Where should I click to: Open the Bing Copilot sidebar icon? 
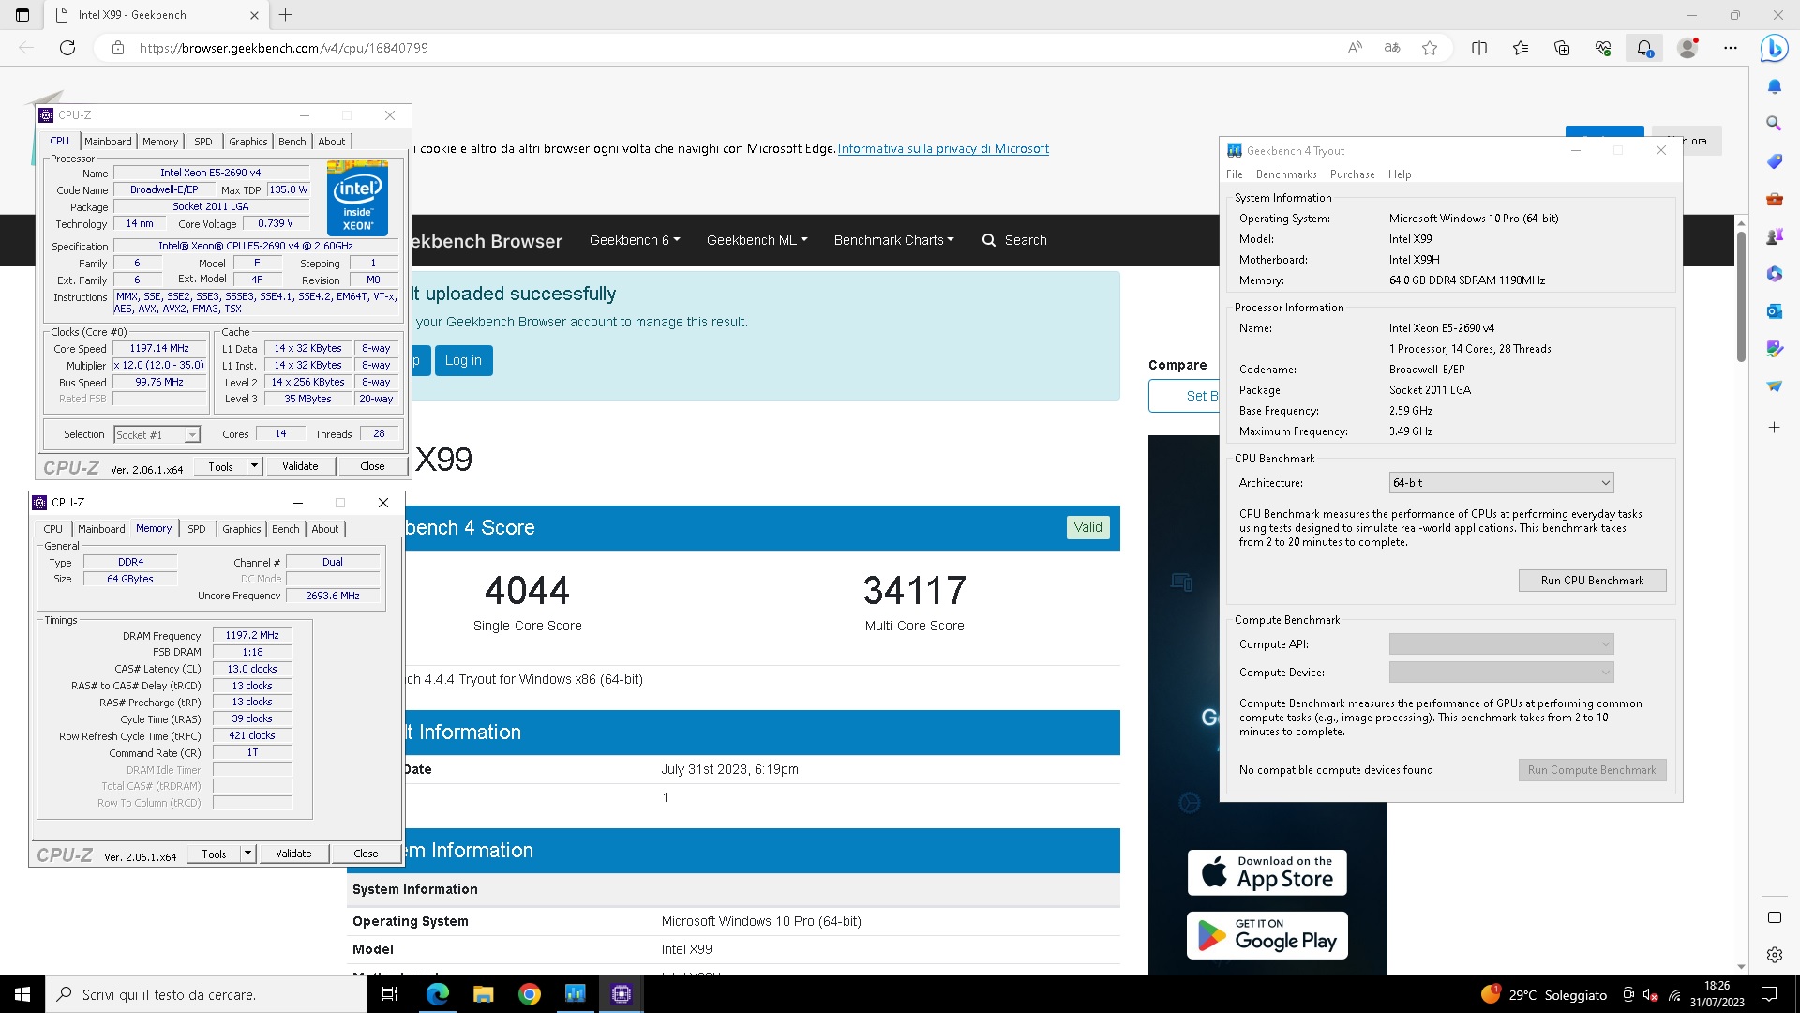point(1774,48)
